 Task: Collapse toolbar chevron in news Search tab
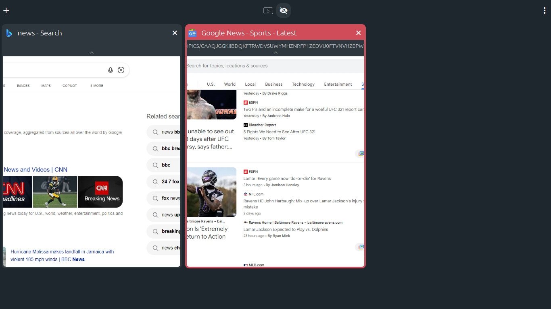tap(92, 53)
